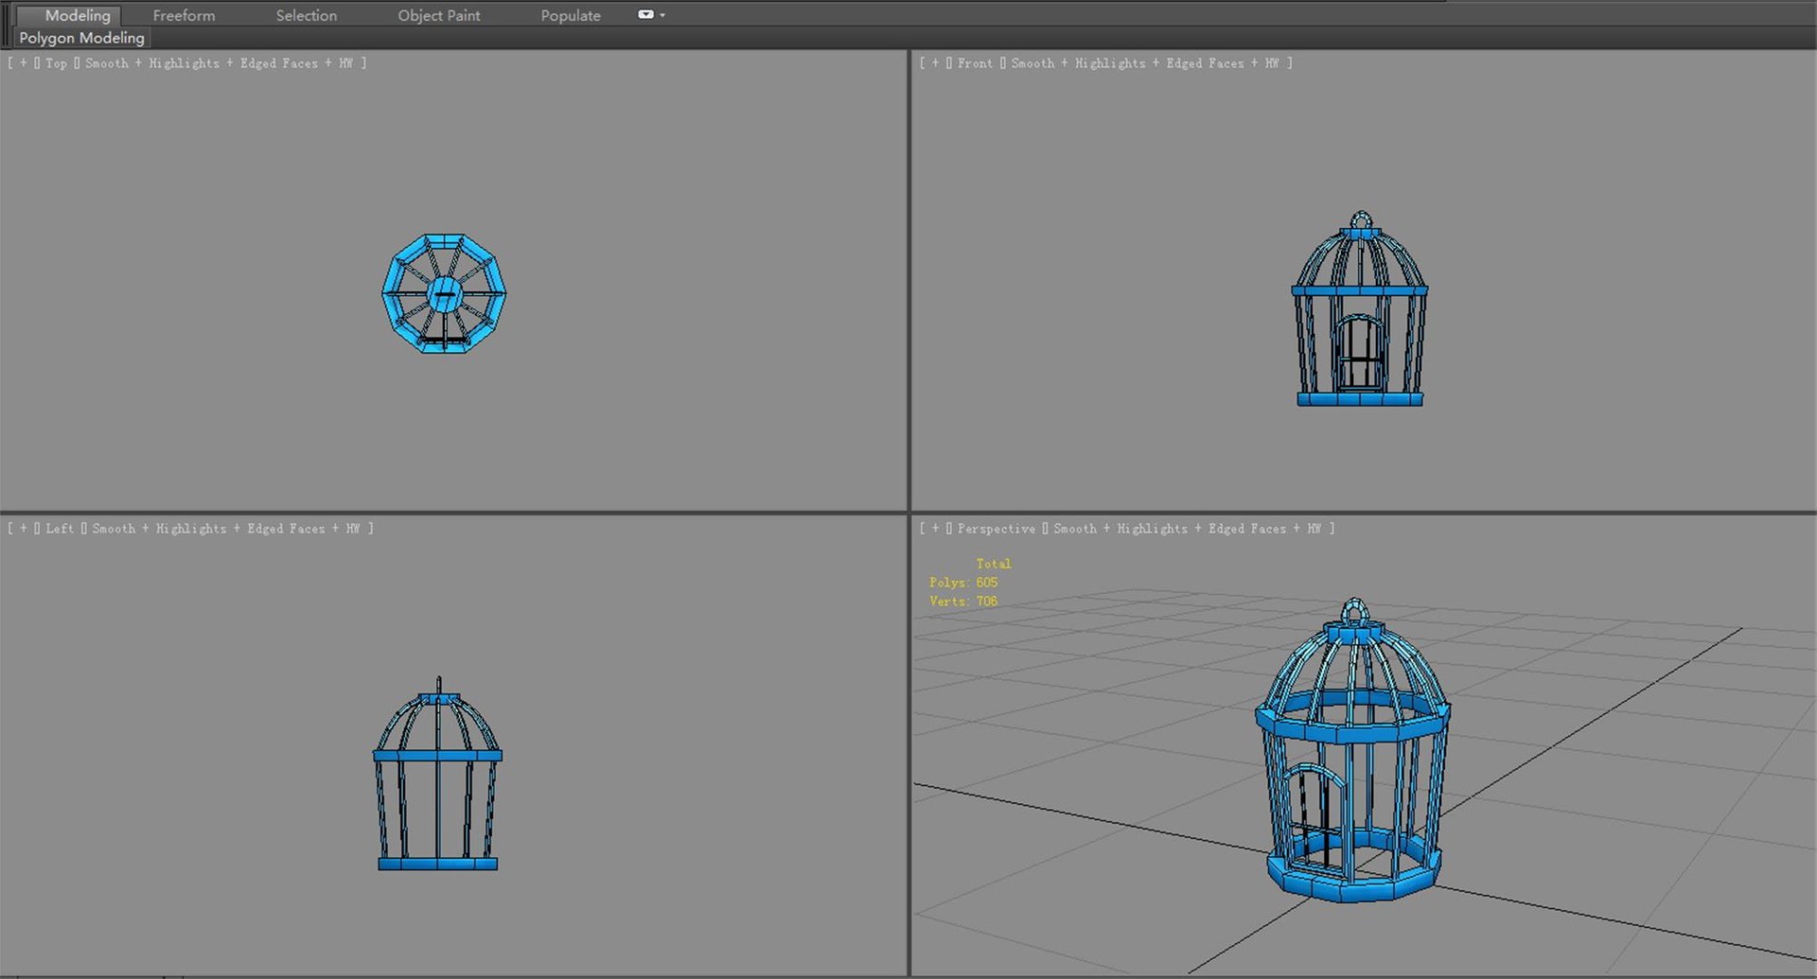Viewport: 1817px width, 979px height.
Task: Open the ribbon display dropdown arrow
Action: coord(662,15)
